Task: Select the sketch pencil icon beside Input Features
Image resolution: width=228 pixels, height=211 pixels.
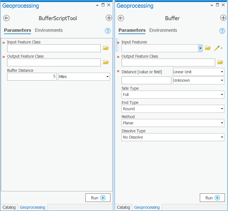Action: [217, 48]
